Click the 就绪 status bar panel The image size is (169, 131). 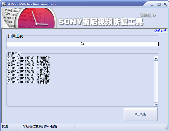pyautogui.click(x=11, y=127)
